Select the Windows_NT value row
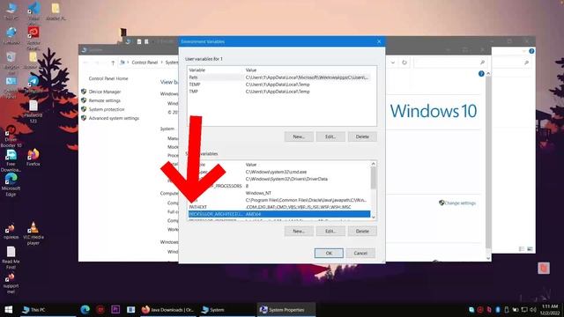564x317 pixels. pos(279,193)
